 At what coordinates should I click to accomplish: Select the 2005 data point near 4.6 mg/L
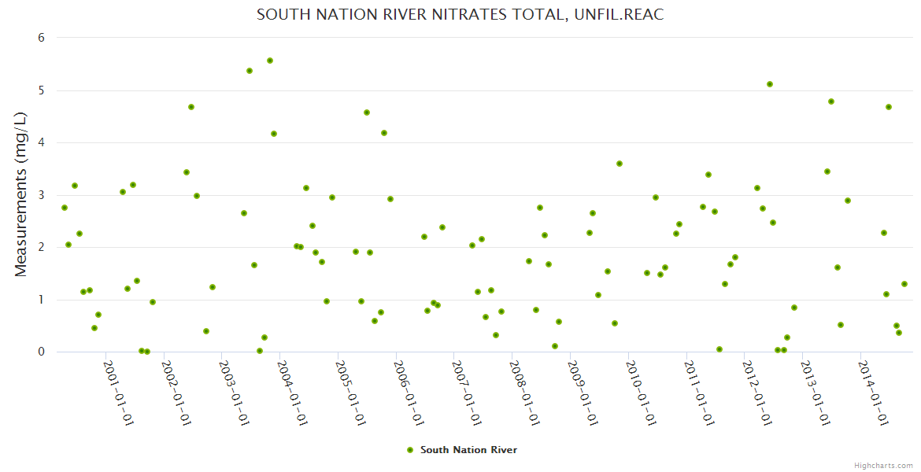pos(367,112)
